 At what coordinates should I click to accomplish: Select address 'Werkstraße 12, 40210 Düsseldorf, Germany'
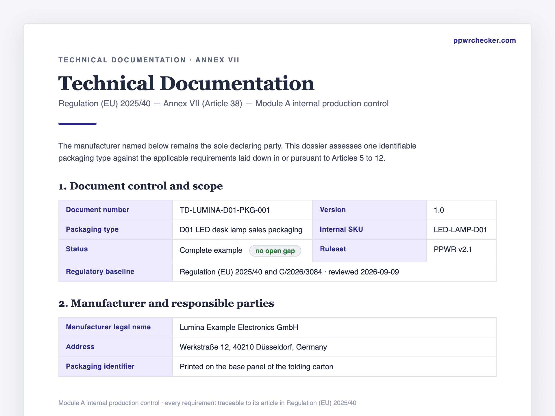point(253,347)
